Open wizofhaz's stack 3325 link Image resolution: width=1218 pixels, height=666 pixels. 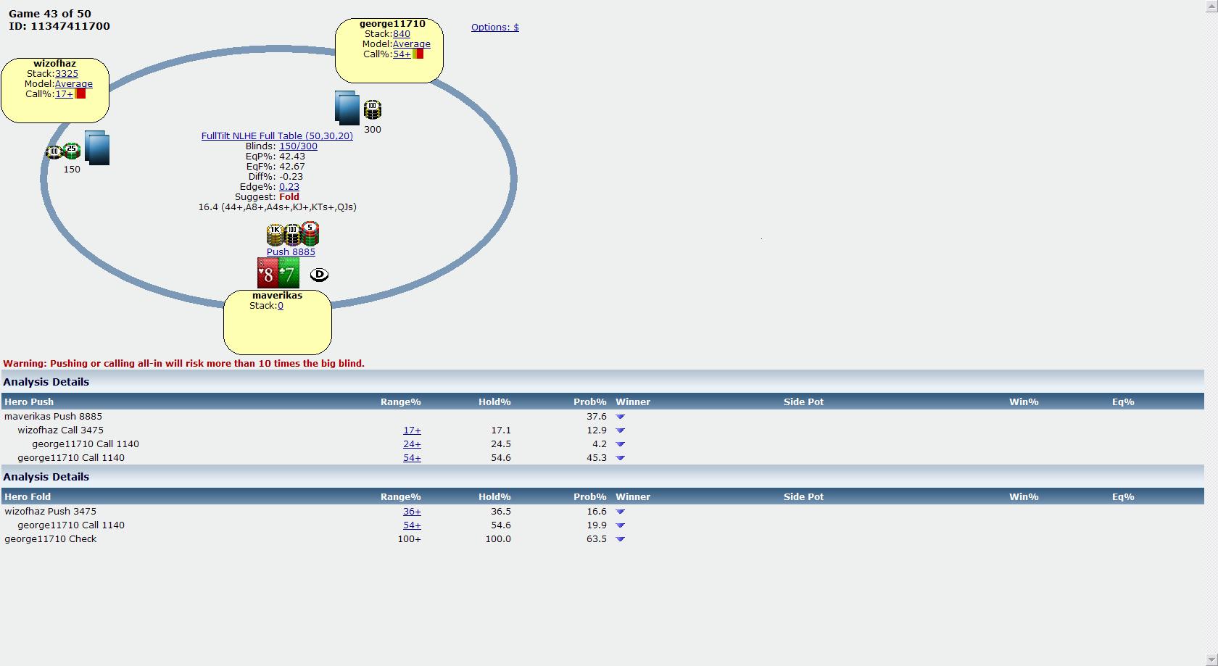[67, 73]
